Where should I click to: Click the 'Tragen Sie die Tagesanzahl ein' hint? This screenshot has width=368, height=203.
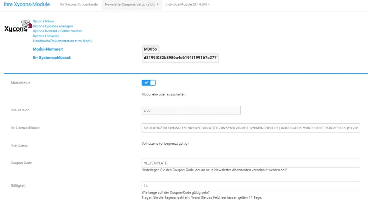point(202,197)
